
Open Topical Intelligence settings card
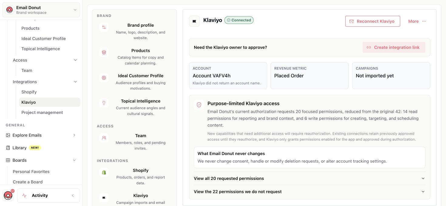coord(134,107)
